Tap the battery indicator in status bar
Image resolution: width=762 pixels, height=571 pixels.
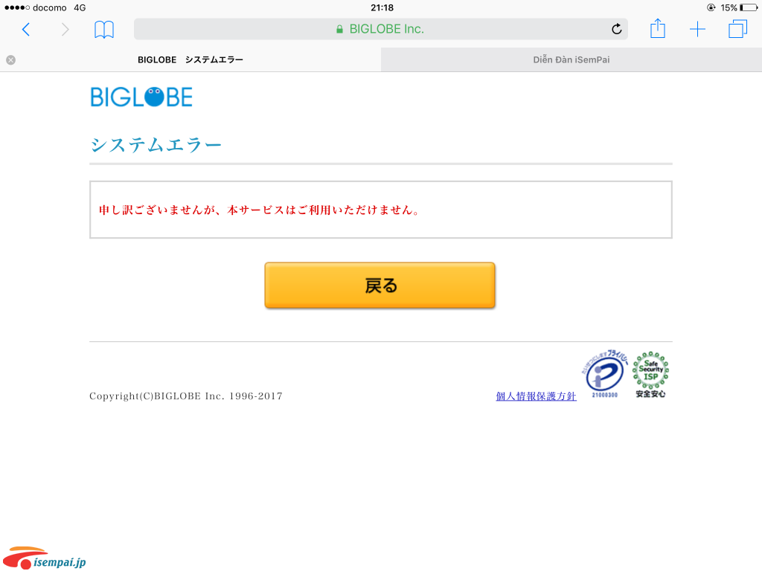(749, 7)
